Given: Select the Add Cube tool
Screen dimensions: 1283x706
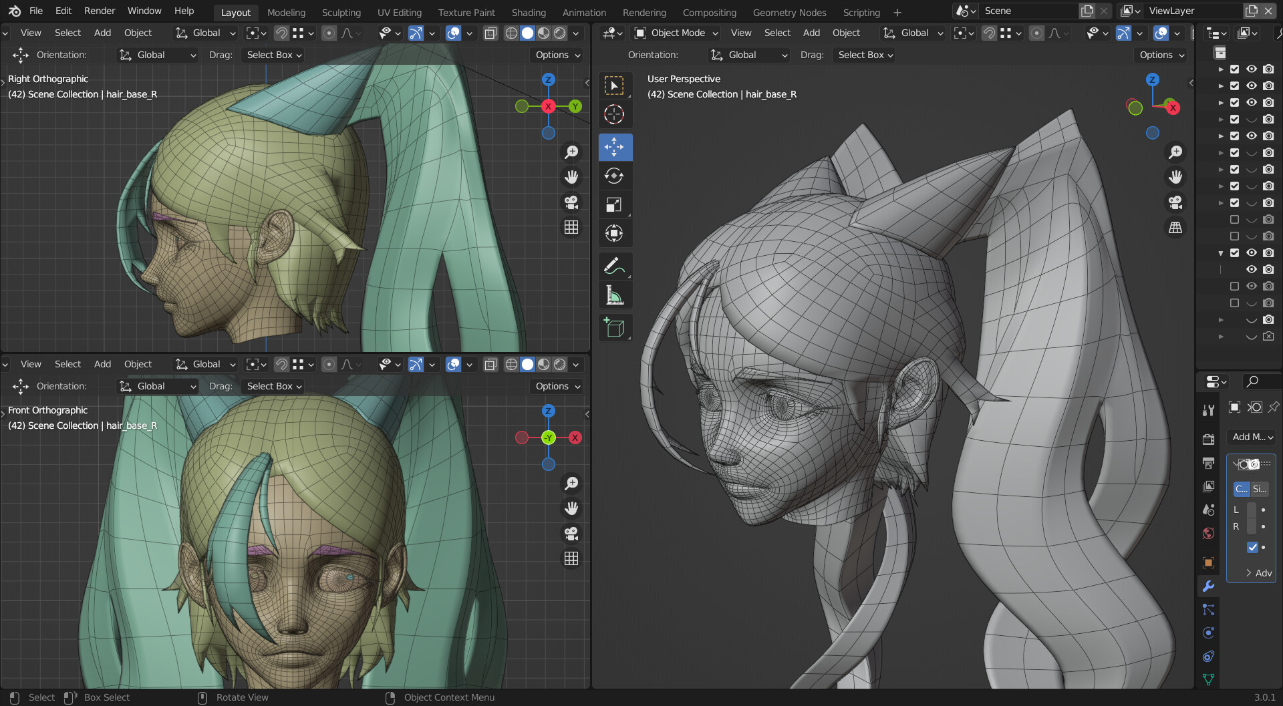Looking at the screenshot, I should coord(614,327).
